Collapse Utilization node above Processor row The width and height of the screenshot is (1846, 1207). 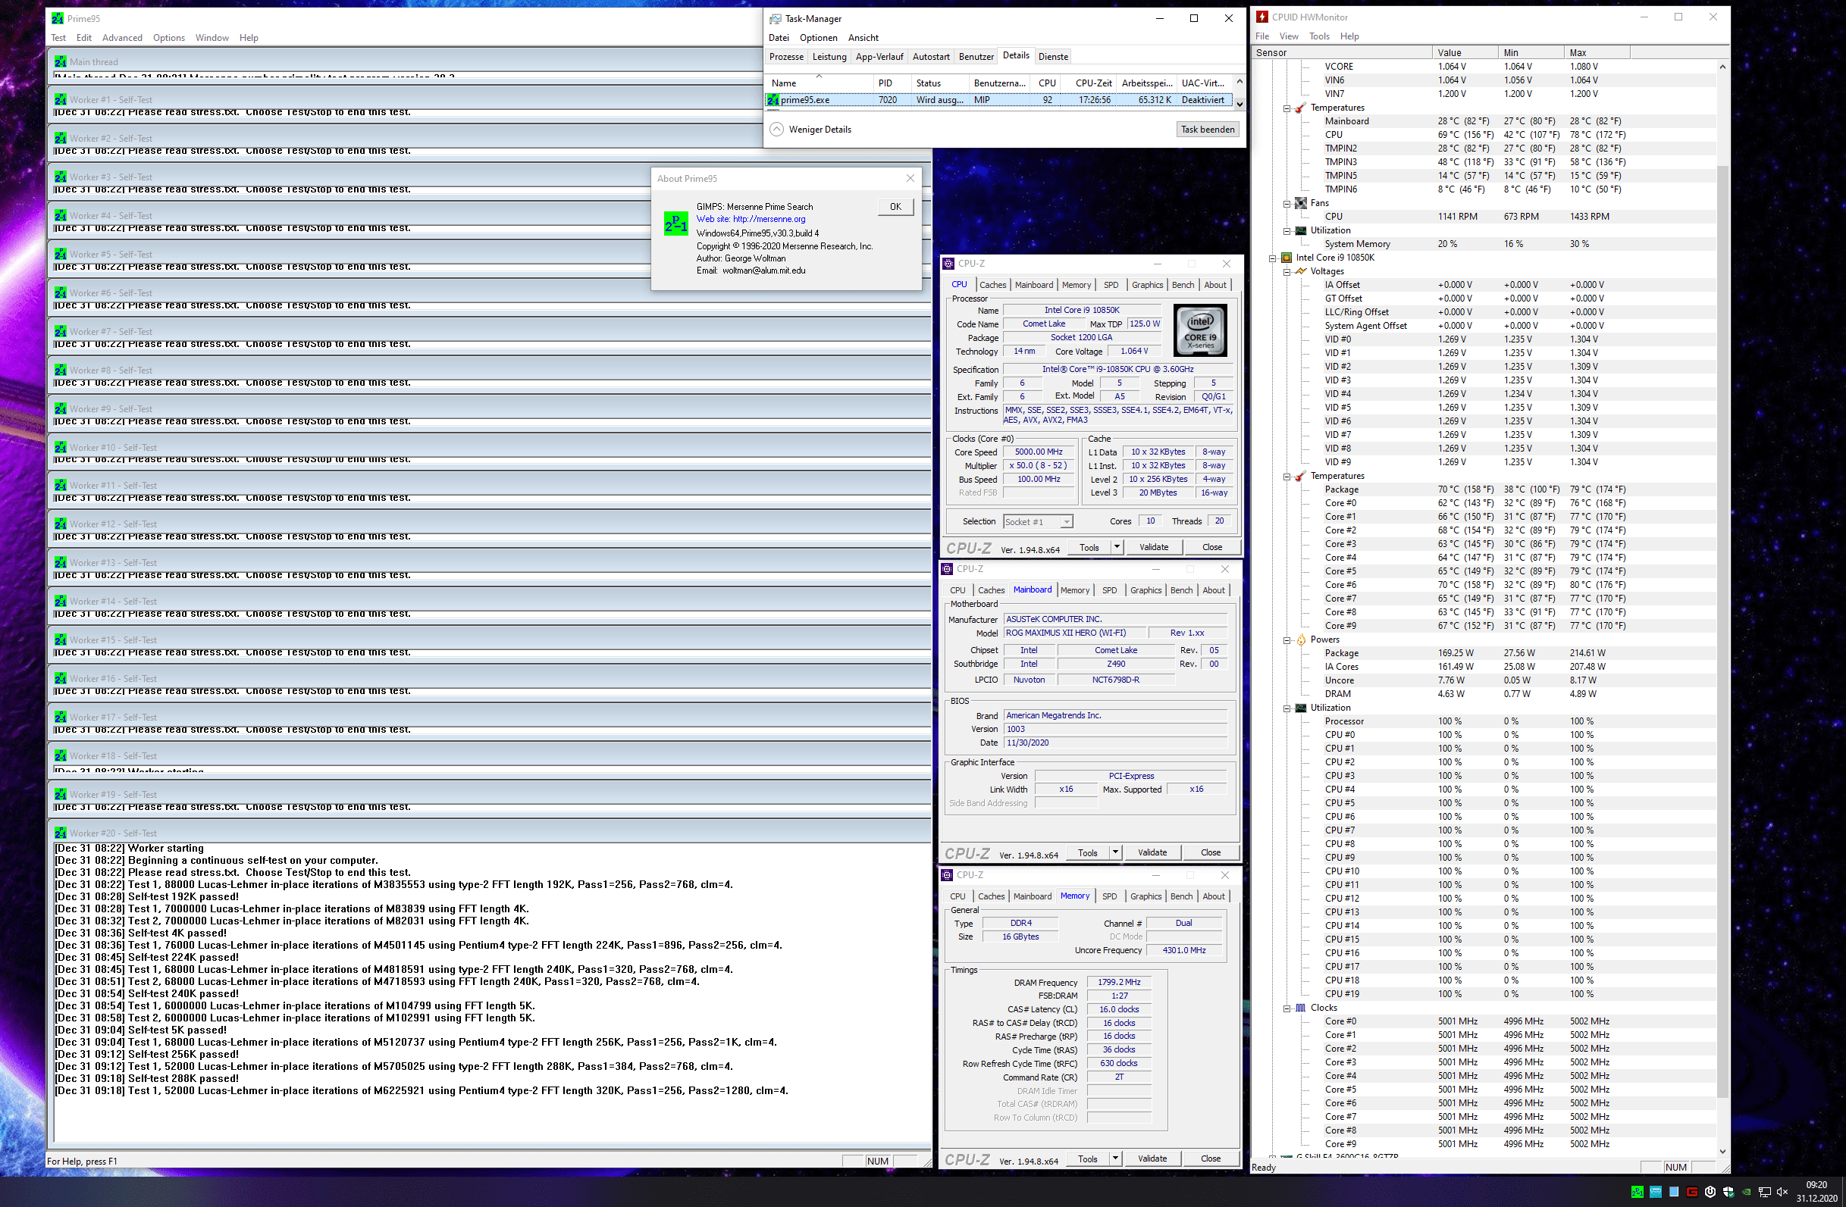point(1287,708)
